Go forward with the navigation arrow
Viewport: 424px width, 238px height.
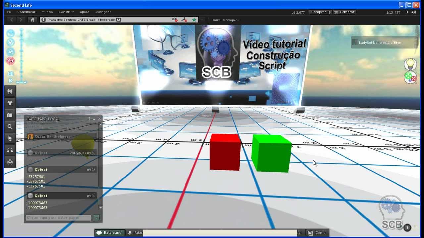point(21,20)
